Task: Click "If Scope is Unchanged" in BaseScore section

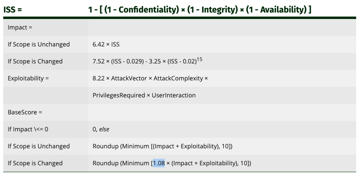Action: point(39,146)
